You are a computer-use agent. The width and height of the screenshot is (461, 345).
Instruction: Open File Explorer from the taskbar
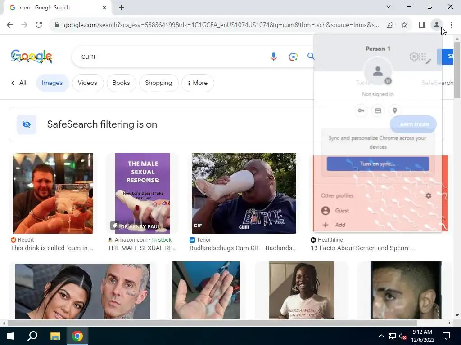(55, 336)
